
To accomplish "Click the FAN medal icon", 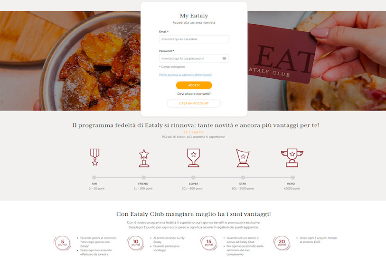I will coord(95,157).
